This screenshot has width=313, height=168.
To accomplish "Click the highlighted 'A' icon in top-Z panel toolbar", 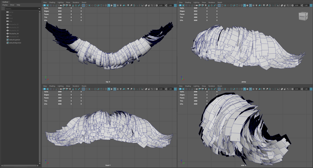I will pos(45,5).
